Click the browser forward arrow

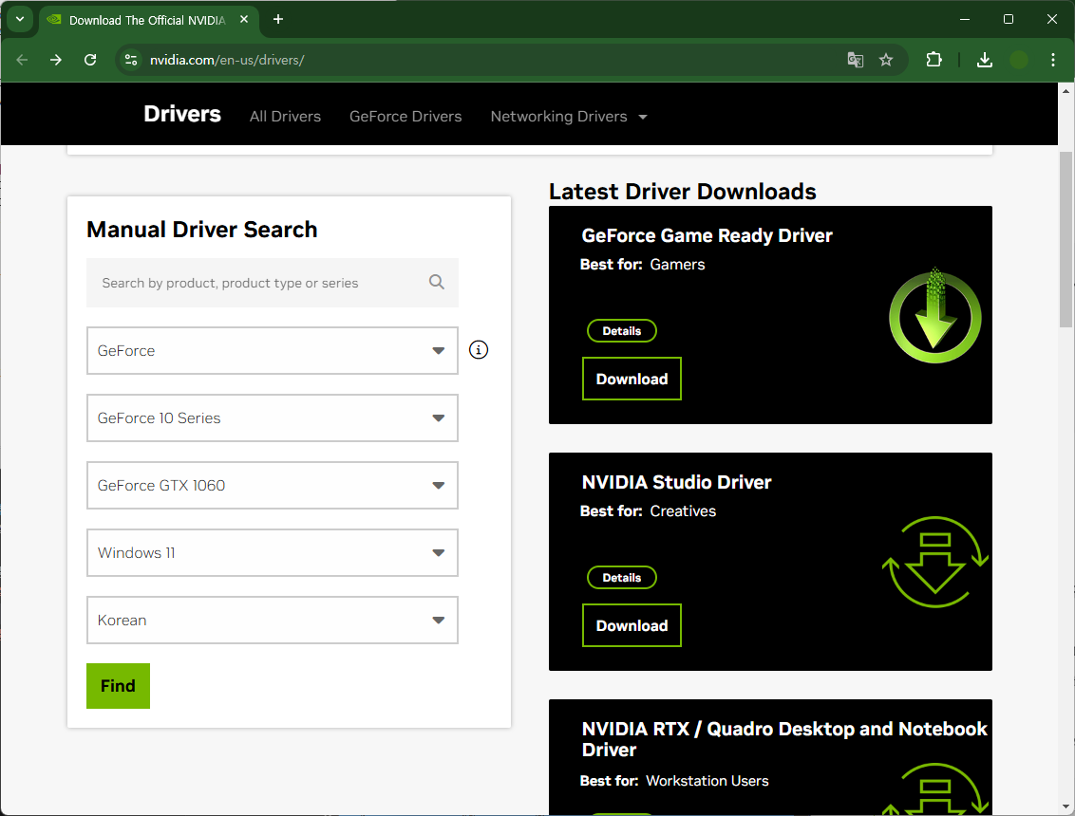tap(55, 61)
